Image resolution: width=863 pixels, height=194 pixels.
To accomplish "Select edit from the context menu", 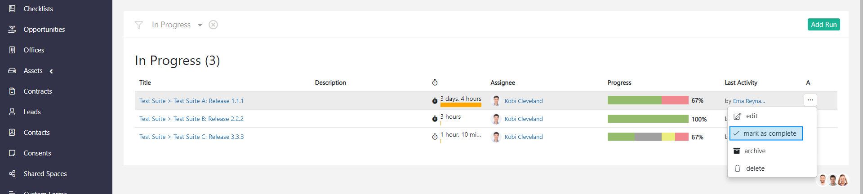I will pos(752,116).
